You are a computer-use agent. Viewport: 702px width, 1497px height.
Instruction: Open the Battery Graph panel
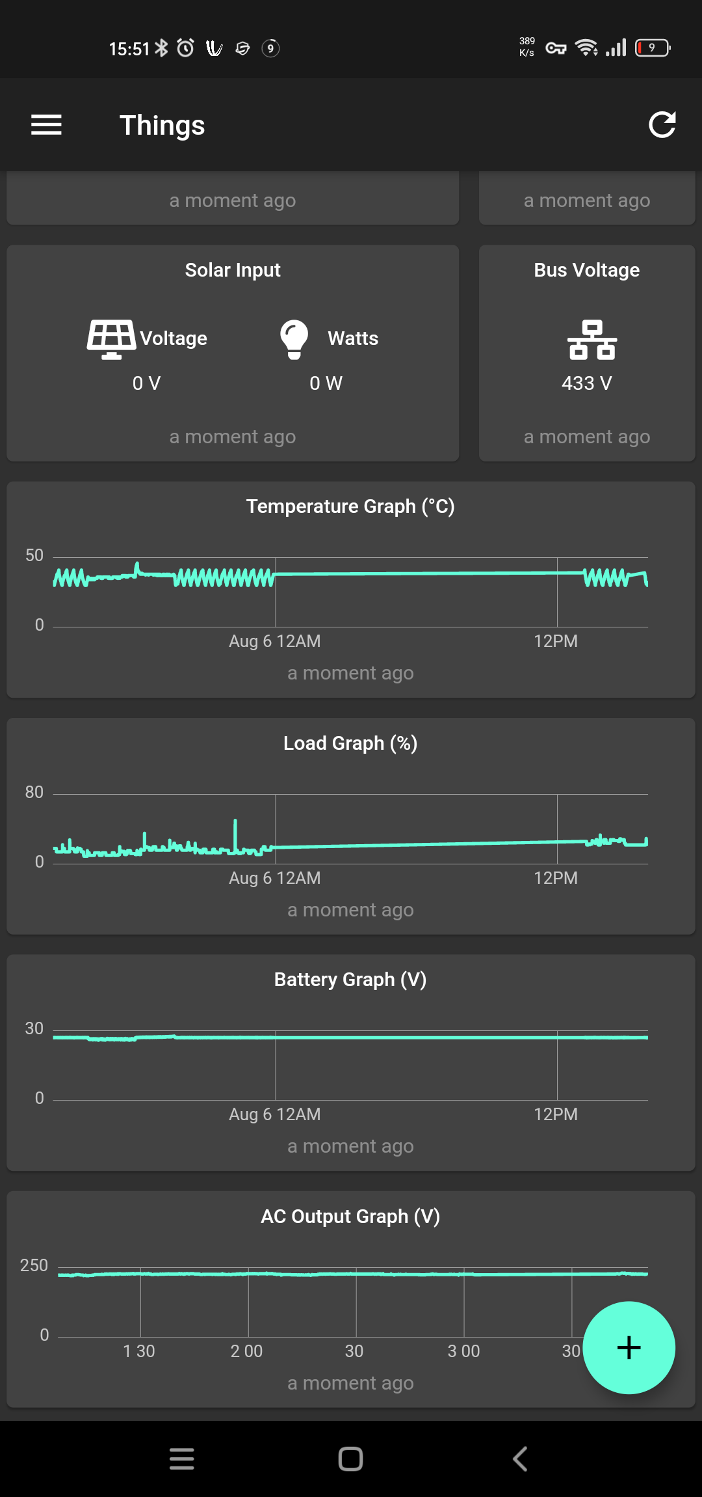tap(351, 1061)
